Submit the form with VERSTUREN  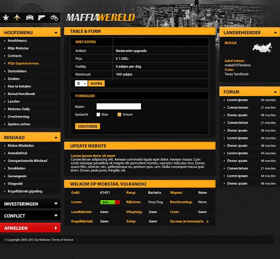[87, 126]
